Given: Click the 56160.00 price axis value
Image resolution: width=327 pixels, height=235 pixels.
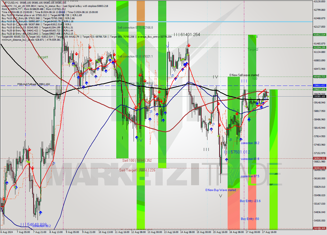Looking at the screenshot, I should (x=319, y=178).
